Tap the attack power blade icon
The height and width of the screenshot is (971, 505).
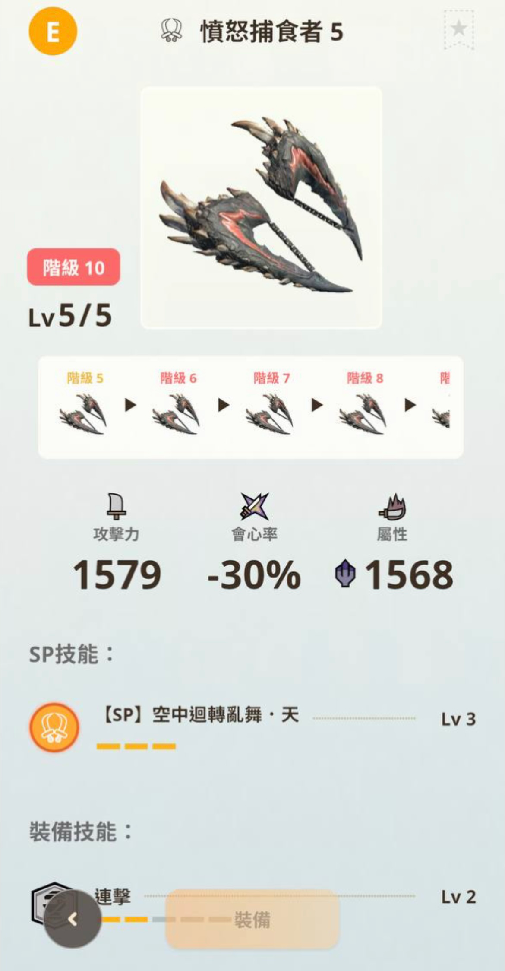click(x=116, y=506)
